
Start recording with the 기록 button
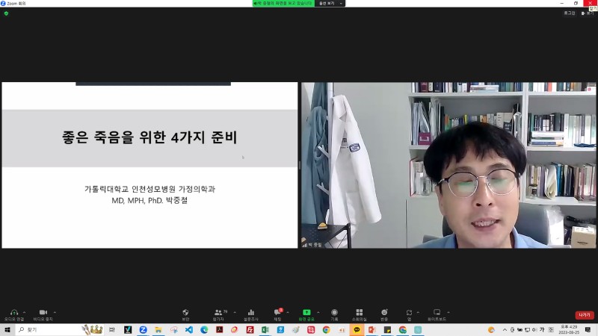[x=334, y=314]
